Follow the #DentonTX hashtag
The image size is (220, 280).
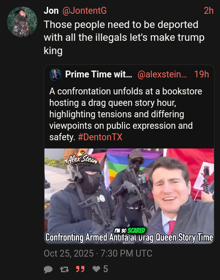pos(100,137)
